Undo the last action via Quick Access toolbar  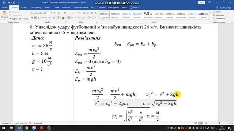click(9, 3)
